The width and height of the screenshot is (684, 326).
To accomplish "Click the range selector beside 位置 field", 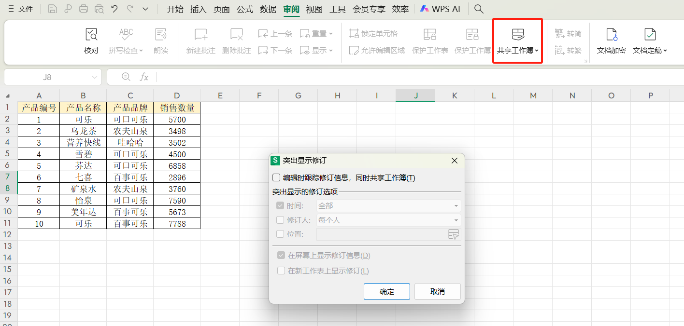I will coord(453,234).
